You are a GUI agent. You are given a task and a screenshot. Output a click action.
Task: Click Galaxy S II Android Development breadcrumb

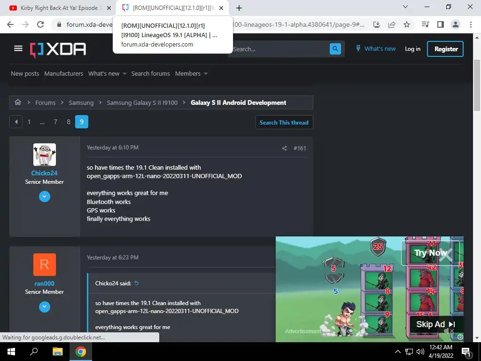(x=238, y=102)
